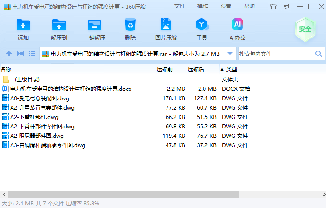
Task: Select the A2-阻尼器部件图.dwg file name
Action: tap(37, 136)
